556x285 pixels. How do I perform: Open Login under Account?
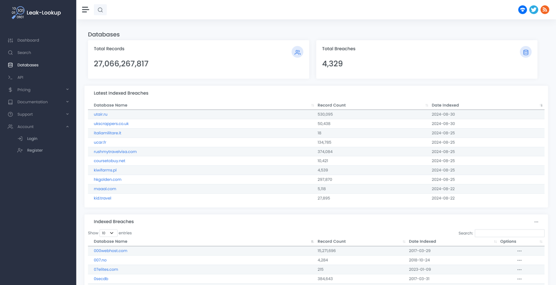point(32,139)
